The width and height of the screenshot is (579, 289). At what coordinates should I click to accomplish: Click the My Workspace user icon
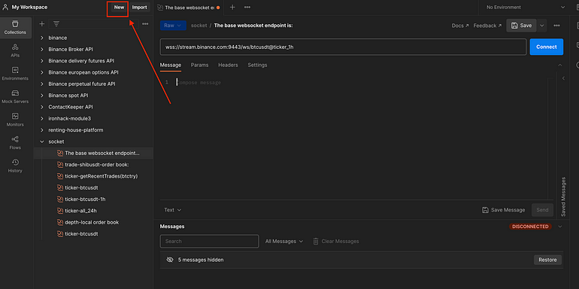5,7
